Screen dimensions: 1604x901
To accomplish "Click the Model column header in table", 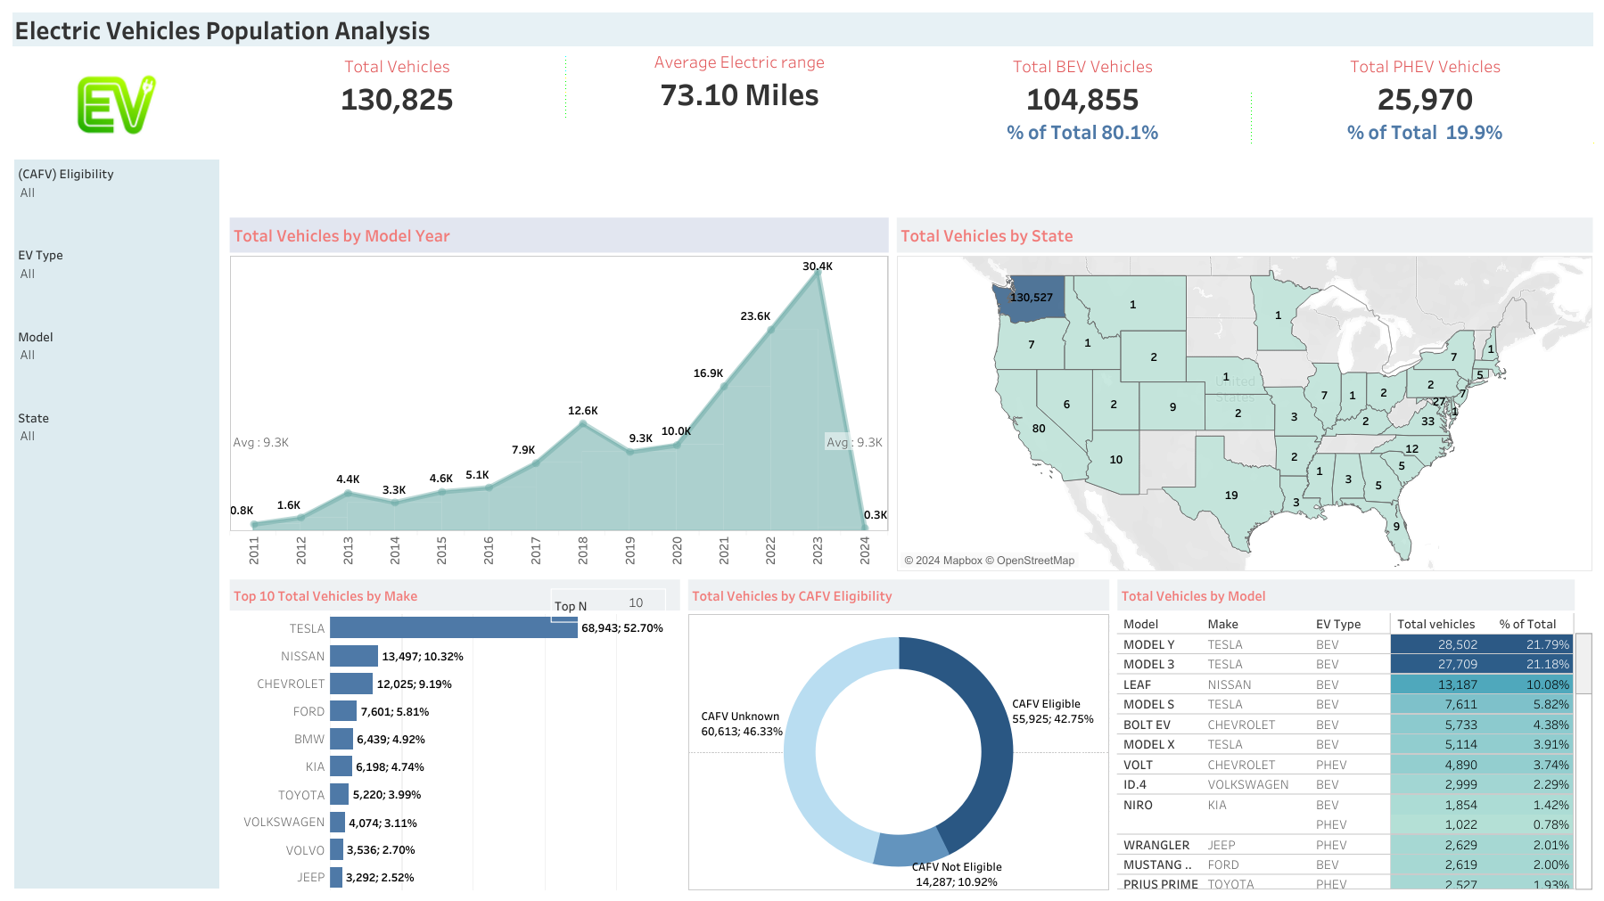I will (x=1140, y=624).
